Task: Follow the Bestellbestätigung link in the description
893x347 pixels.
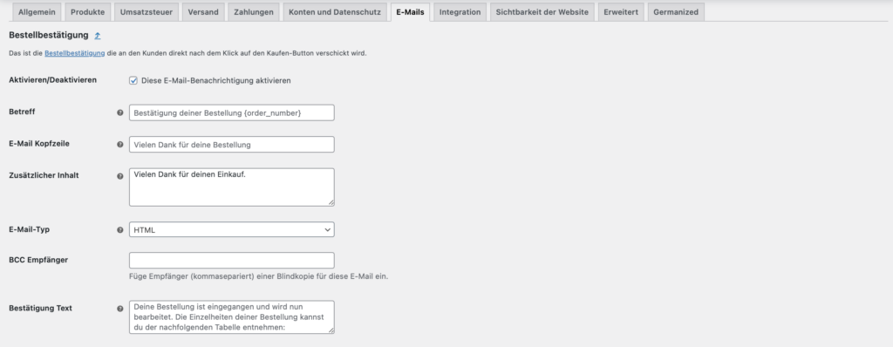Action: 75,53
